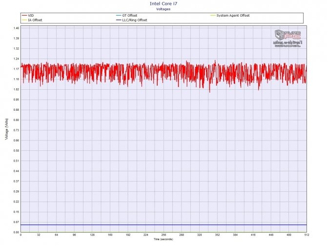Click the 256 x-axis tick label
327x245 pixels.
(x=163, y=235)
